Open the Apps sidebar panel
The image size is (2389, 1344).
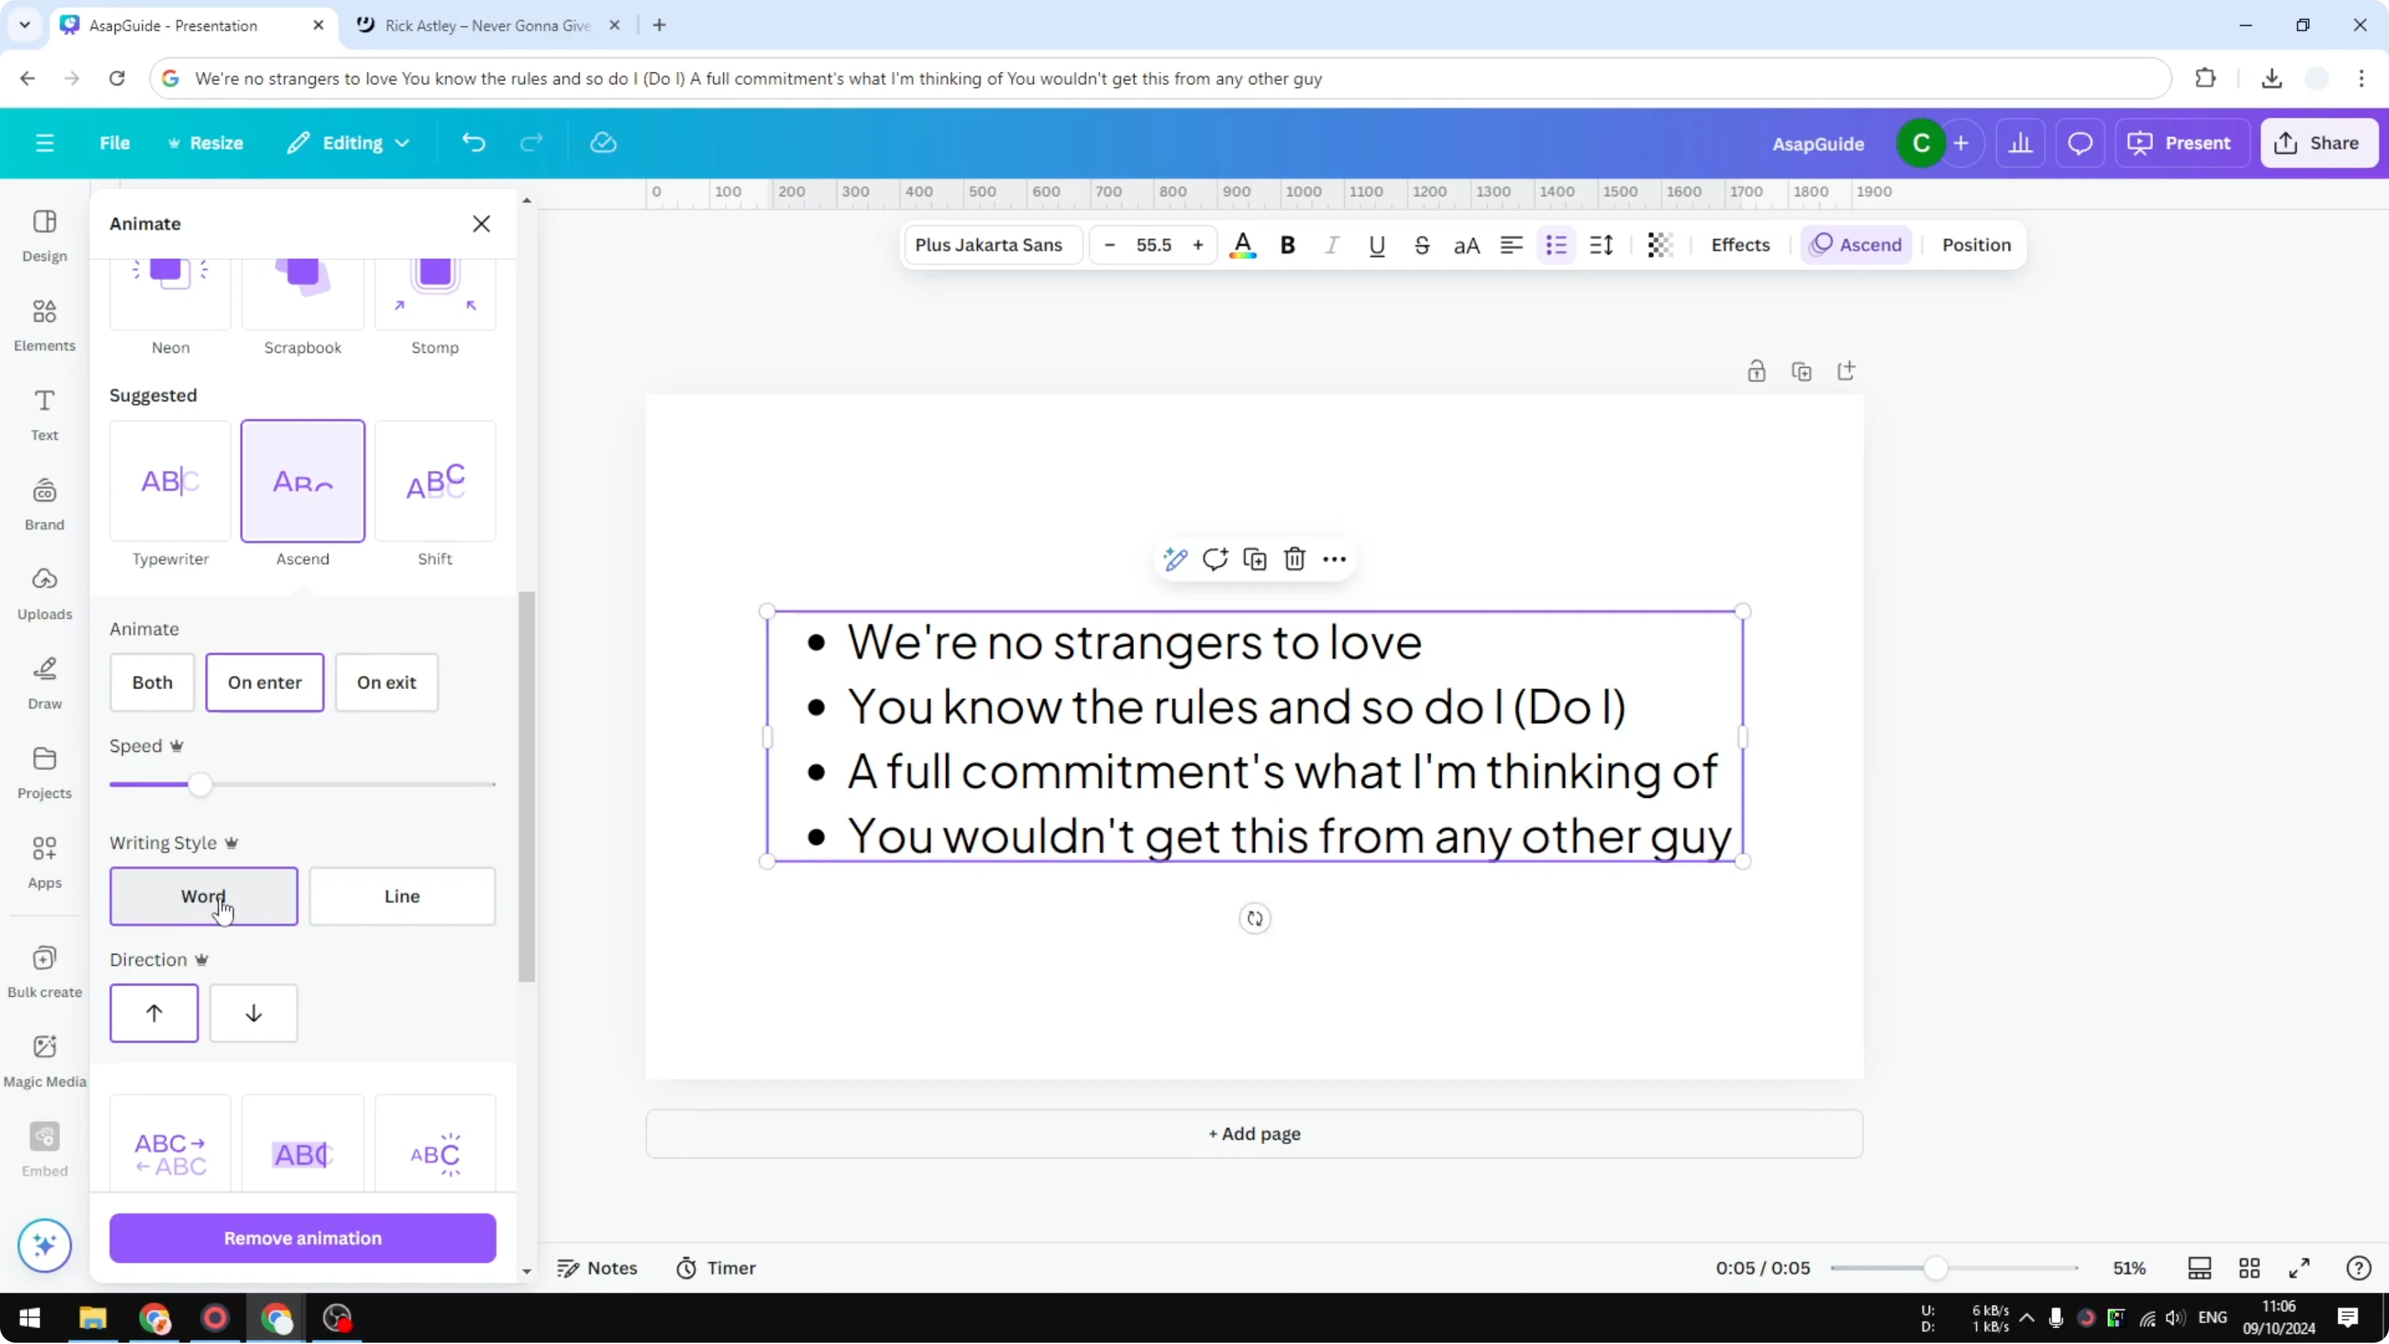45,863
